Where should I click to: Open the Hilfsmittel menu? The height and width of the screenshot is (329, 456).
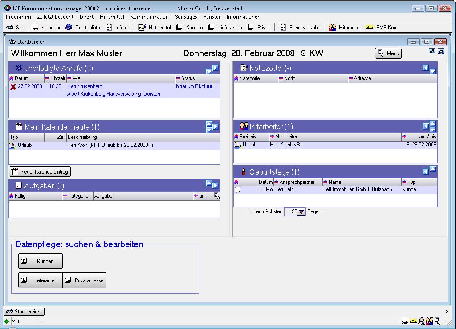click(112, 17)
